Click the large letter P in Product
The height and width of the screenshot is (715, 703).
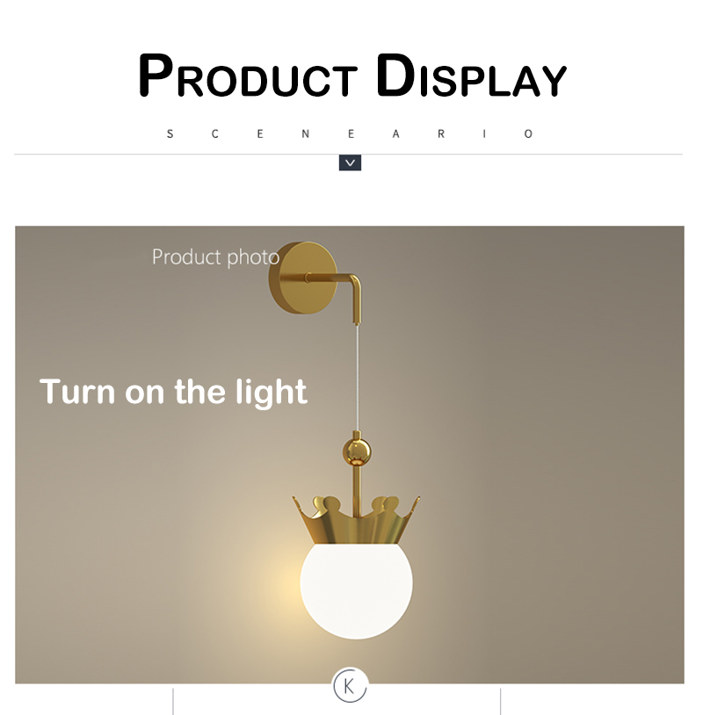pyautogui.click(x=156, y=76)
